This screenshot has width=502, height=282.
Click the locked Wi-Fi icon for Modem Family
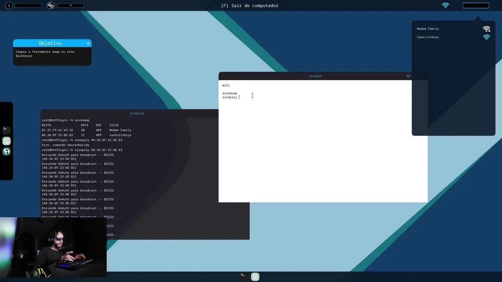tap(486, 29)
